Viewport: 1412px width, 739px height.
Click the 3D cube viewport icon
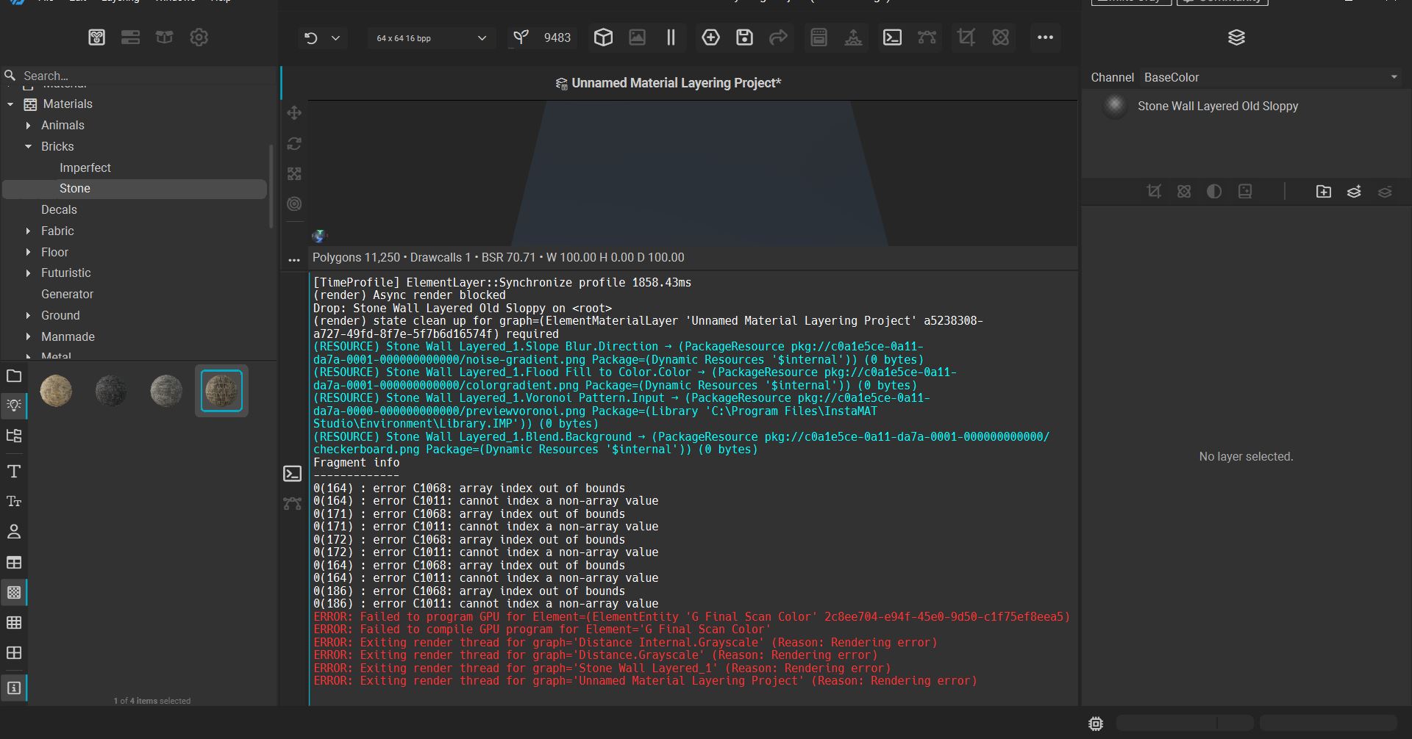point(603,37)
